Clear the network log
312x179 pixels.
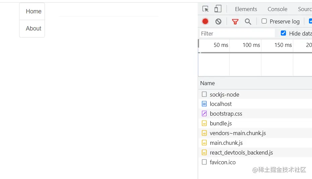(x=218, y=21)
